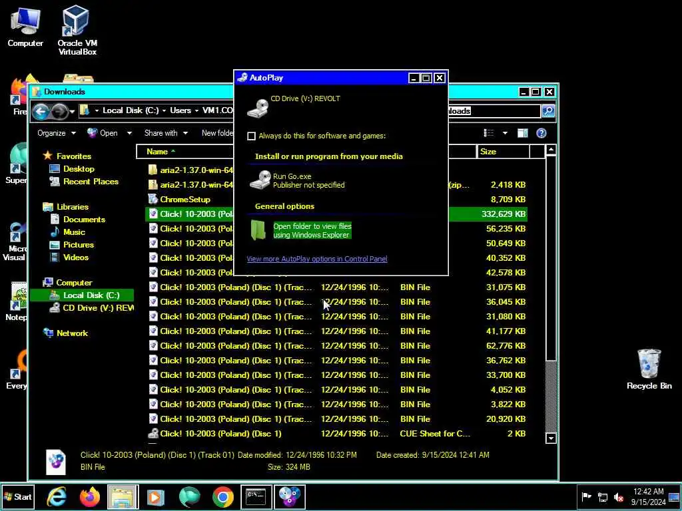Click the file list scroll down arrow
682x511 pixels.
tap(551, 438)
